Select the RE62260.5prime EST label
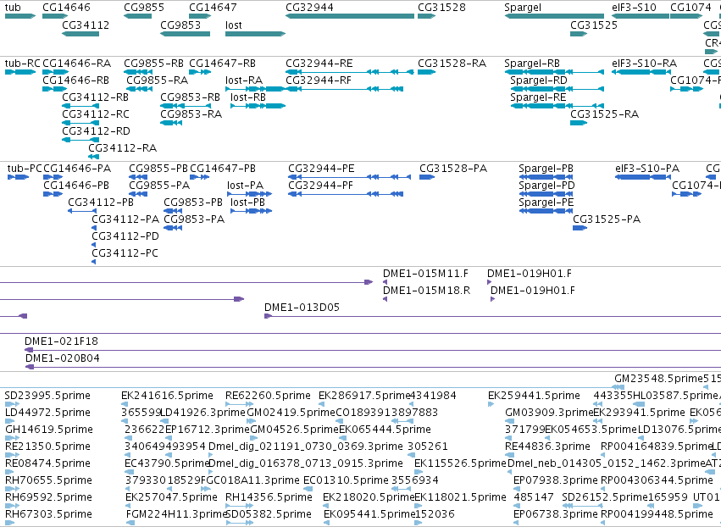This screenshot has width=721, height=527. coord(268,396)
